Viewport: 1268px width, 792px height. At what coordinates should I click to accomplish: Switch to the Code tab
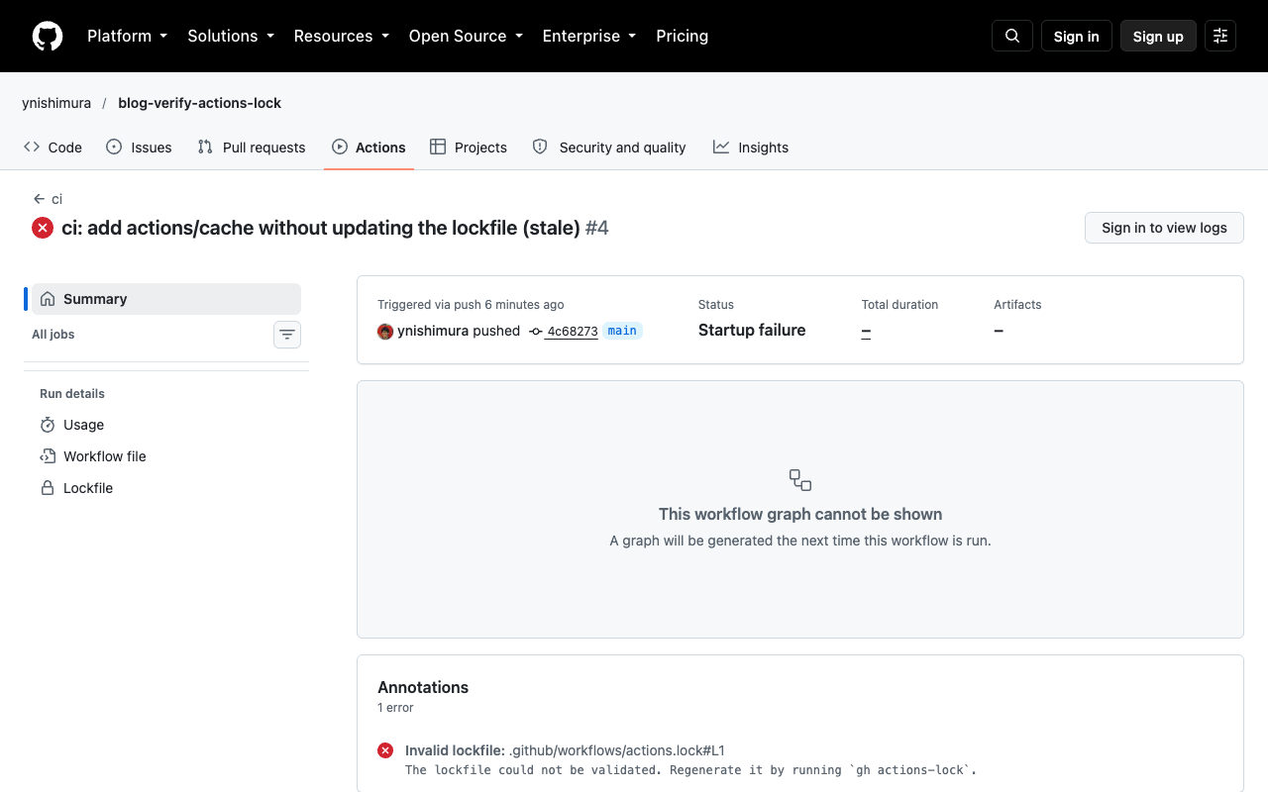53,148
